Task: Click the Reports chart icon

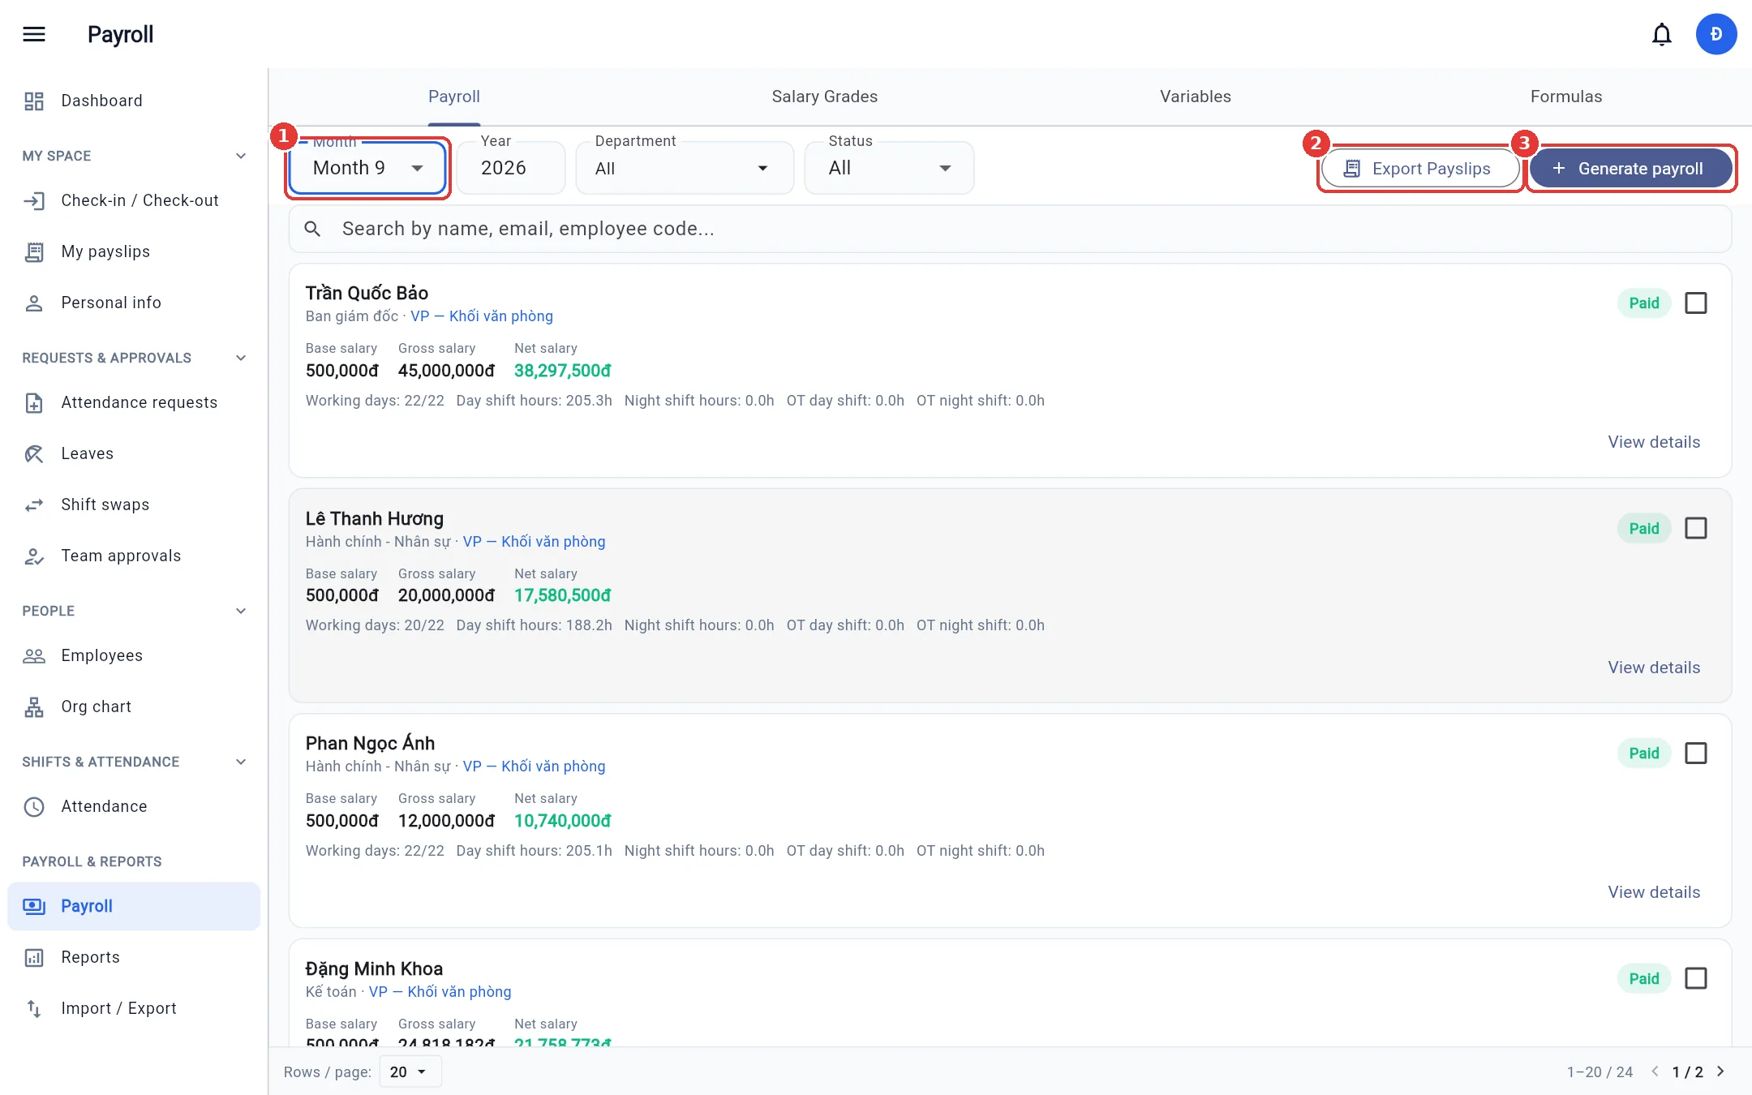Action: coord(34,957)
